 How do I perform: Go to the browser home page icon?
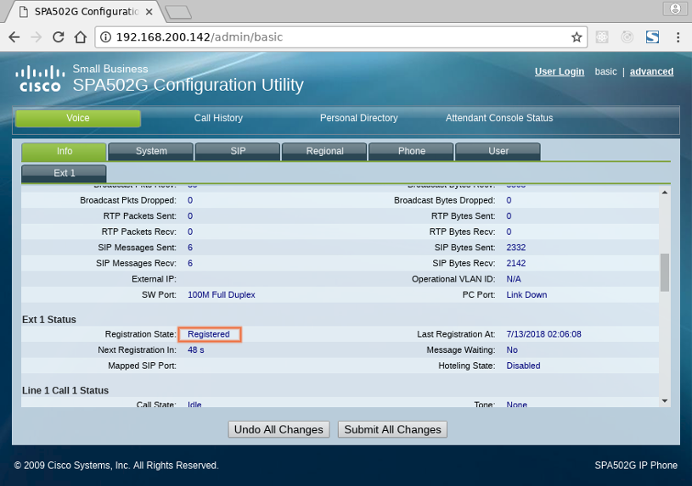coord(81,37)
